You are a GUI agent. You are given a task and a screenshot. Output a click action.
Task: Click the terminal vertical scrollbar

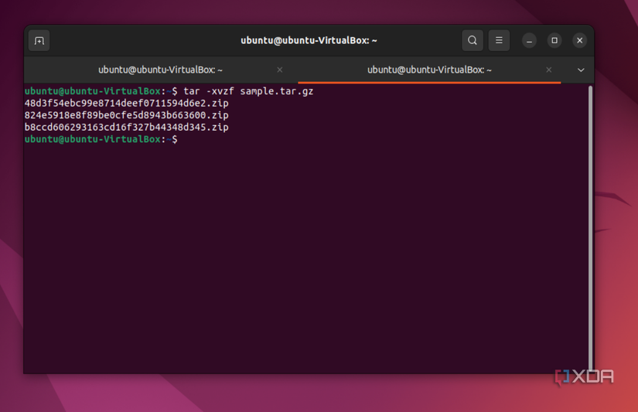[590, 228]
